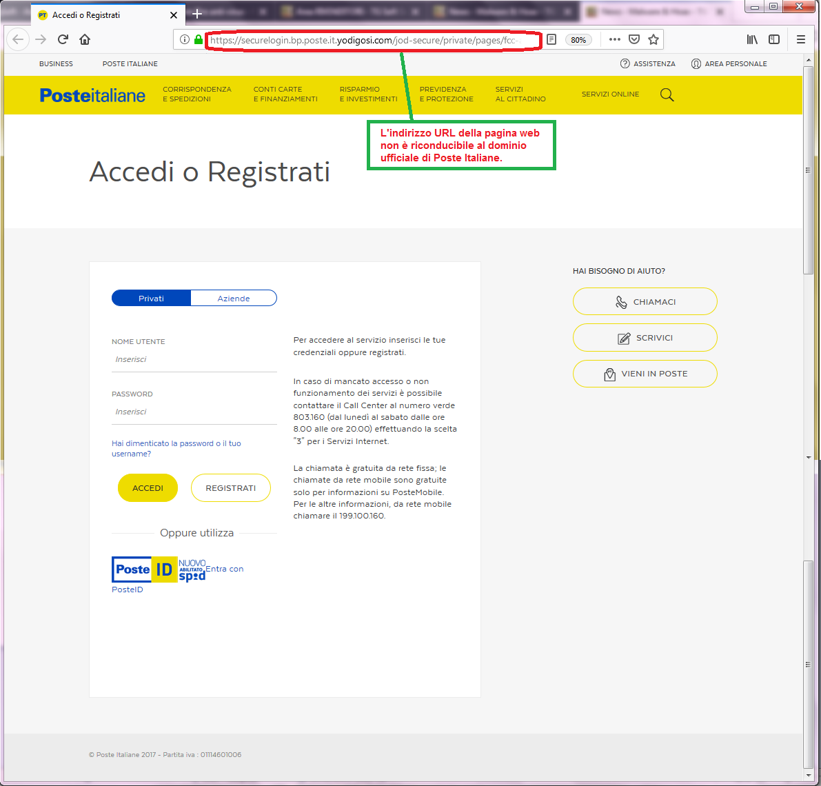Reload the current page
Screen dimensions: 821x786
(x=63, y=39)
